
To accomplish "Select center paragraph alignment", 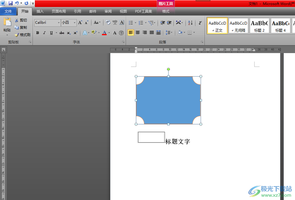I will coord(138,33).
